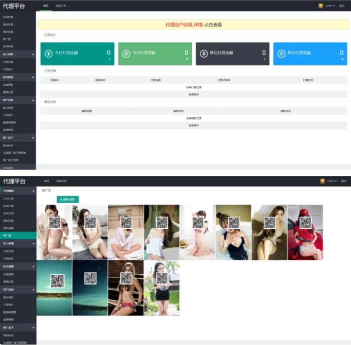
Task: Click the 昨日打赏笔数 card label
Action: [x=299, y=53]
